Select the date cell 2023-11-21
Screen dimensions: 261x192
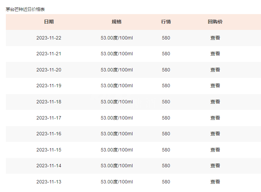tap(49, 54)
